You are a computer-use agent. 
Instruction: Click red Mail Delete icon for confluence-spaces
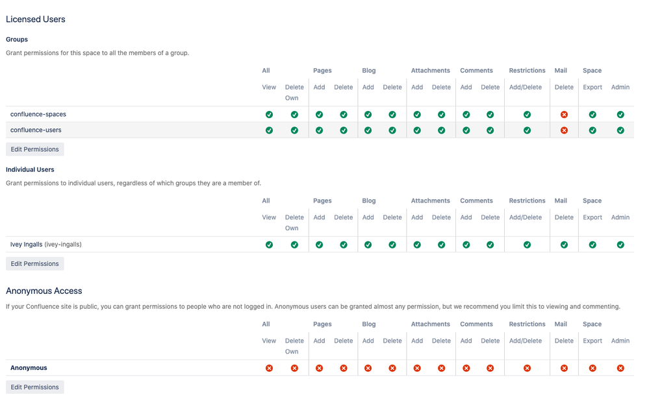pos(564,115)
